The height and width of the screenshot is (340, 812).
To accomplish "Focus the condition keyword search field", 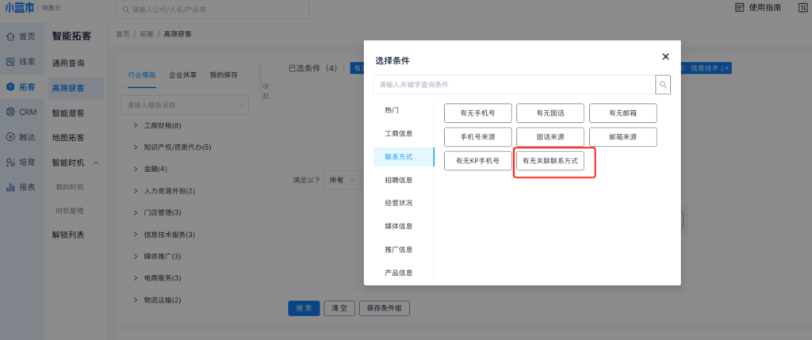I will pos(514,85).
